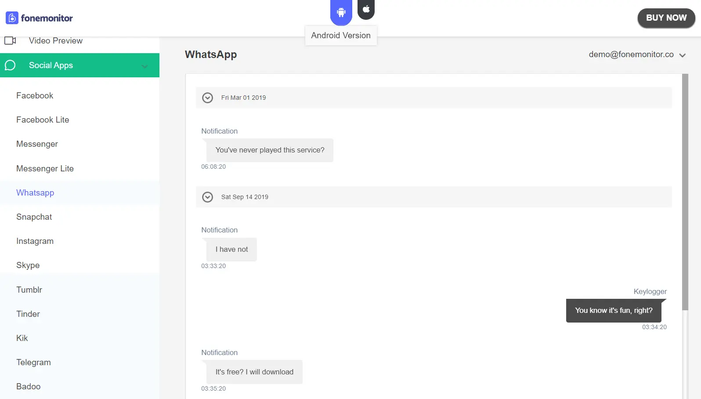701x399 pixels.
Task: Click "It's free? I will download" message
Action: [x=254, y=372]
